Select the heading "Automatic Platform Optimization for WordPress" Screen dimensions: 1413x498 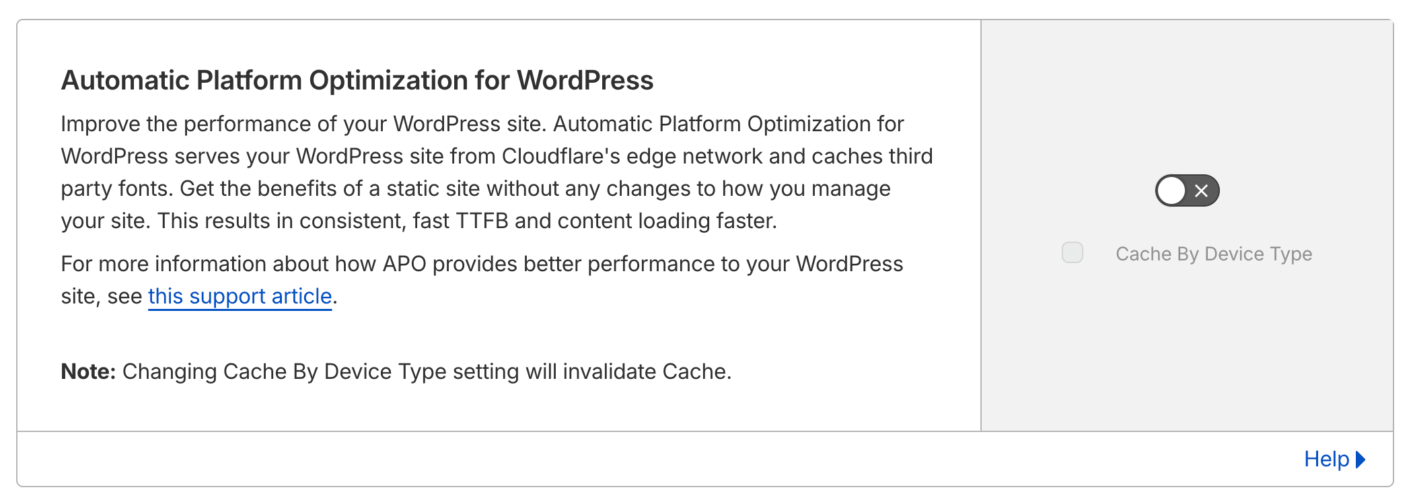pyautogui.click(x=357, y=79)
